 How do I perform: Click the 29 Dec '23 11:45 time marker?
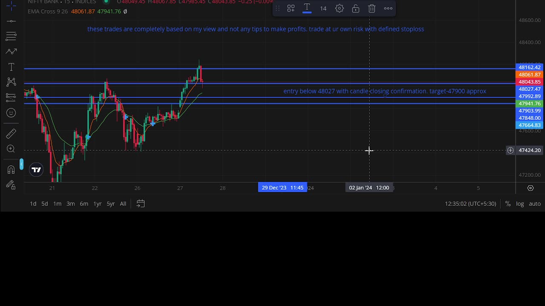click(x=283, y=188)
